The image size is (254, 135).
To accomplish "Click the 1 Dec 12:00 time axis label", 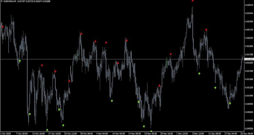I will (x=182, y=134).
